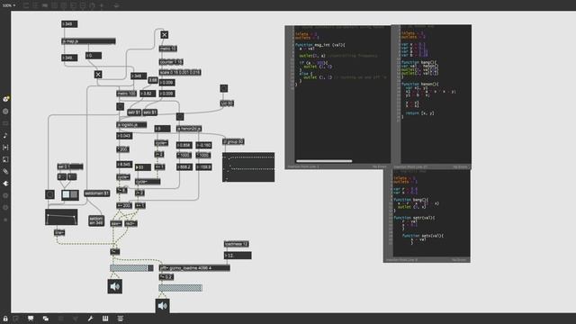Click the circular target icon in left sidebar

[x=5, y=112]
